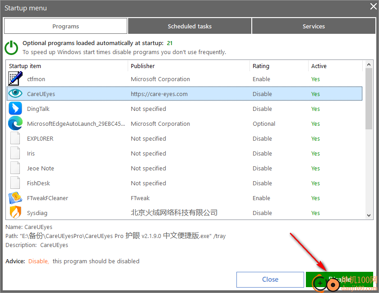Select the DingTalk startup item
The height and width of the screenshot is (293, 379).
38,109
